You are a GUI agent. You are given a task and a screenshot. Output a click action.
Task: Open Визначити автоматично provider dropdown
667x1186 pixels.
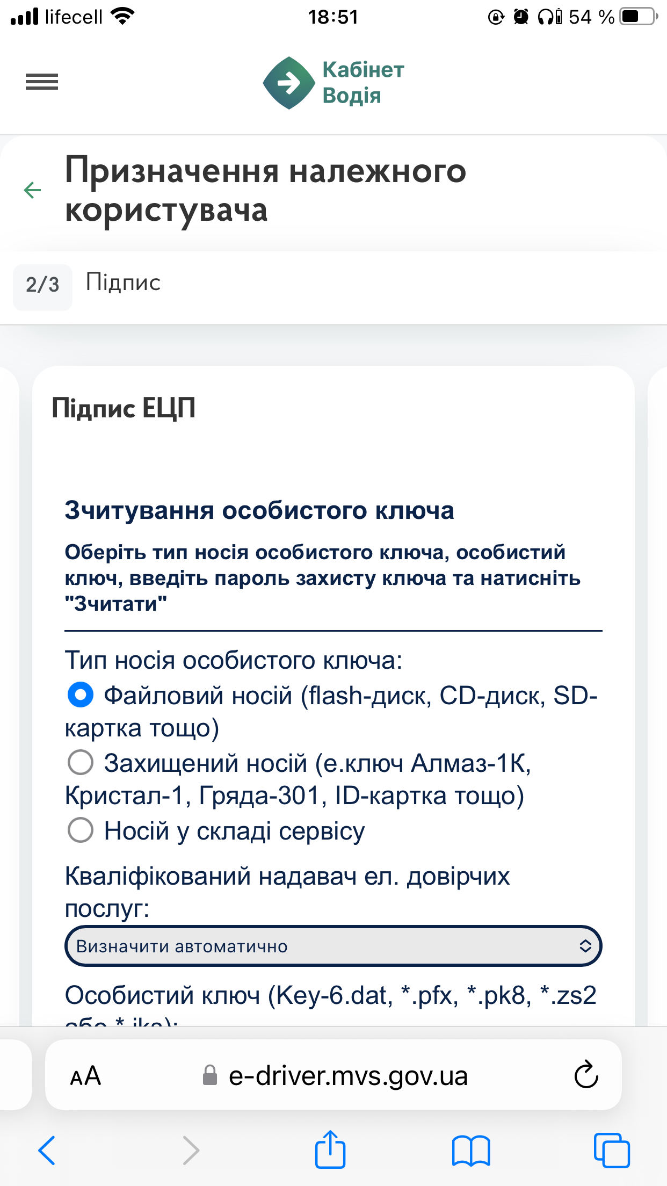tap(333, 946)
